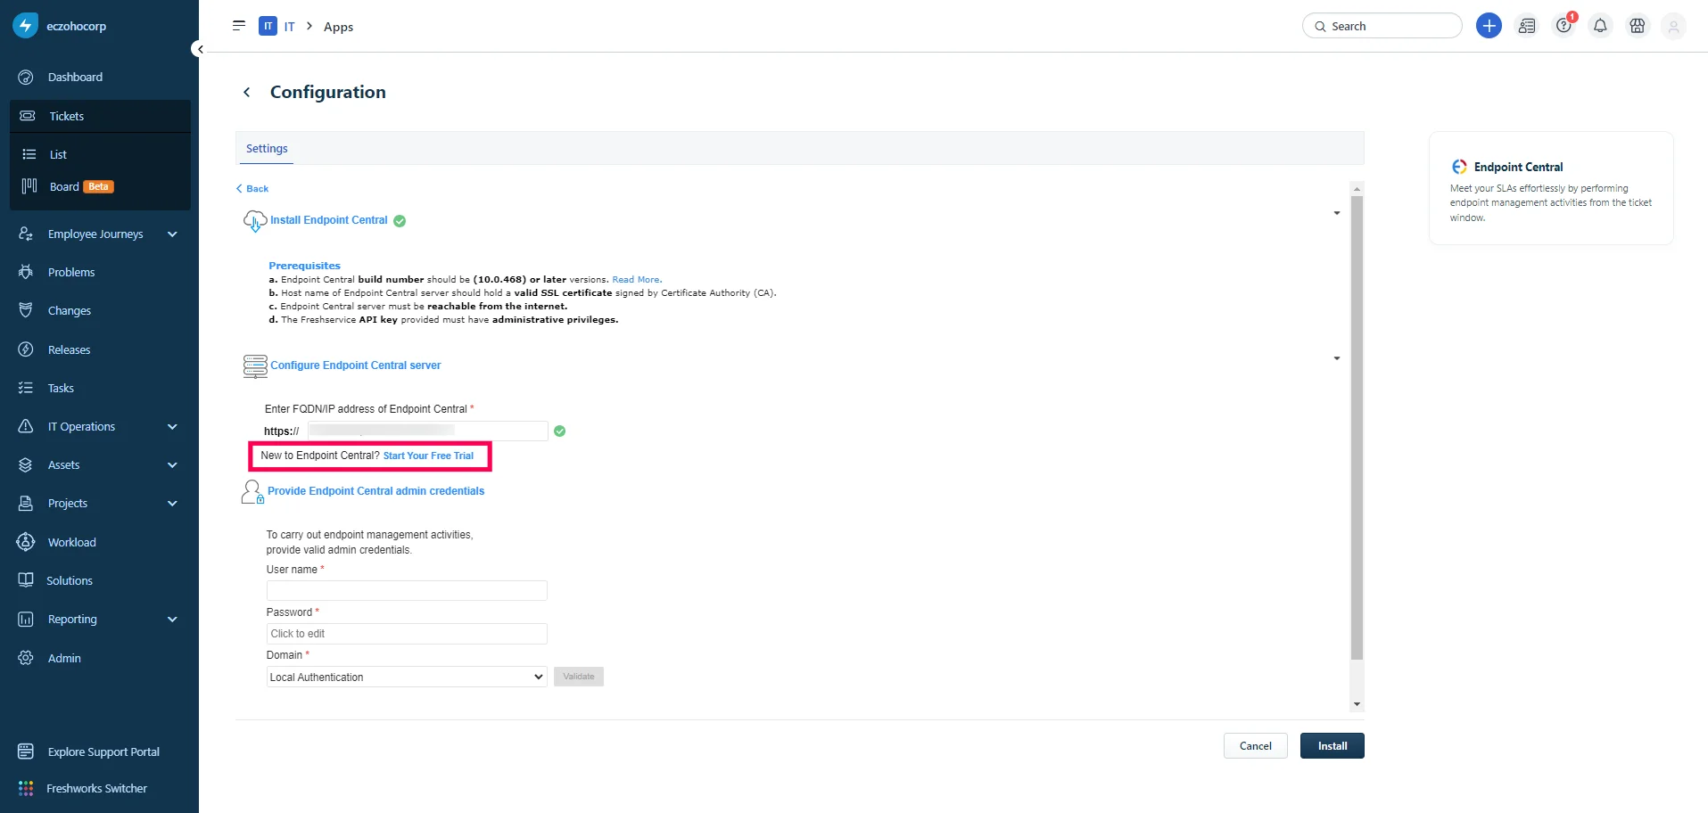Click the Validate button
This screenshot has height=813, width=1708.
point(579,677)
